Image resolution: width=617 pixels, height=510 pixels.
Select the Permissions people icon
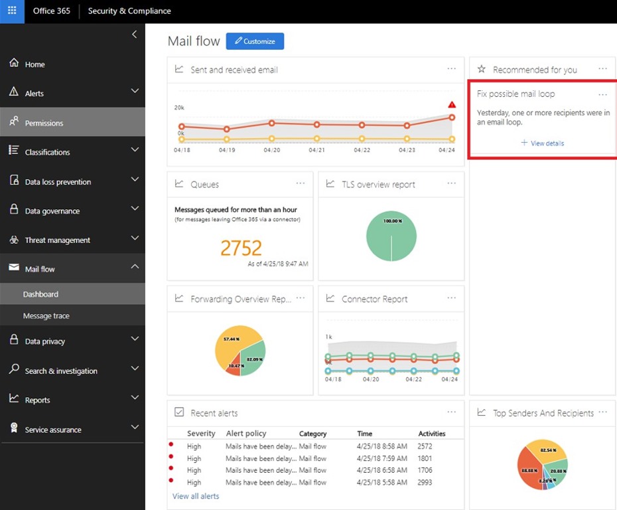click(14, 121)
